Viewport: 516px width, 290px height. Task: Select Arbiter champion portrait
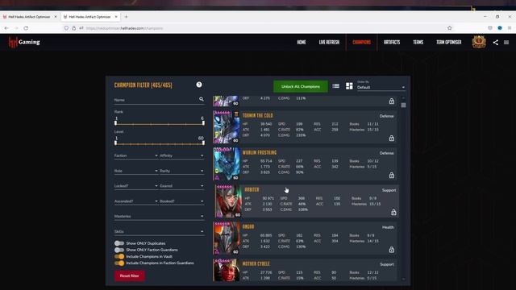(228, 201)
